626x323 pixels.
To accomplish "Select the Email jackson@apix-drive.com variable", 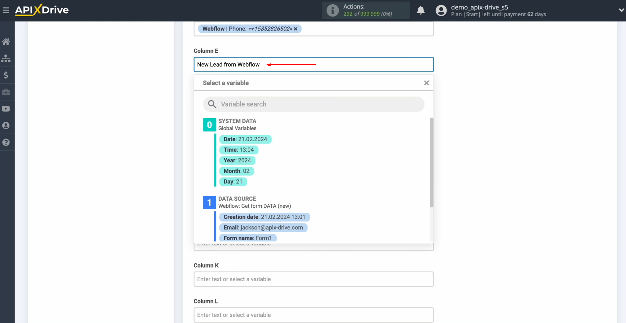I will pos(263,228).
